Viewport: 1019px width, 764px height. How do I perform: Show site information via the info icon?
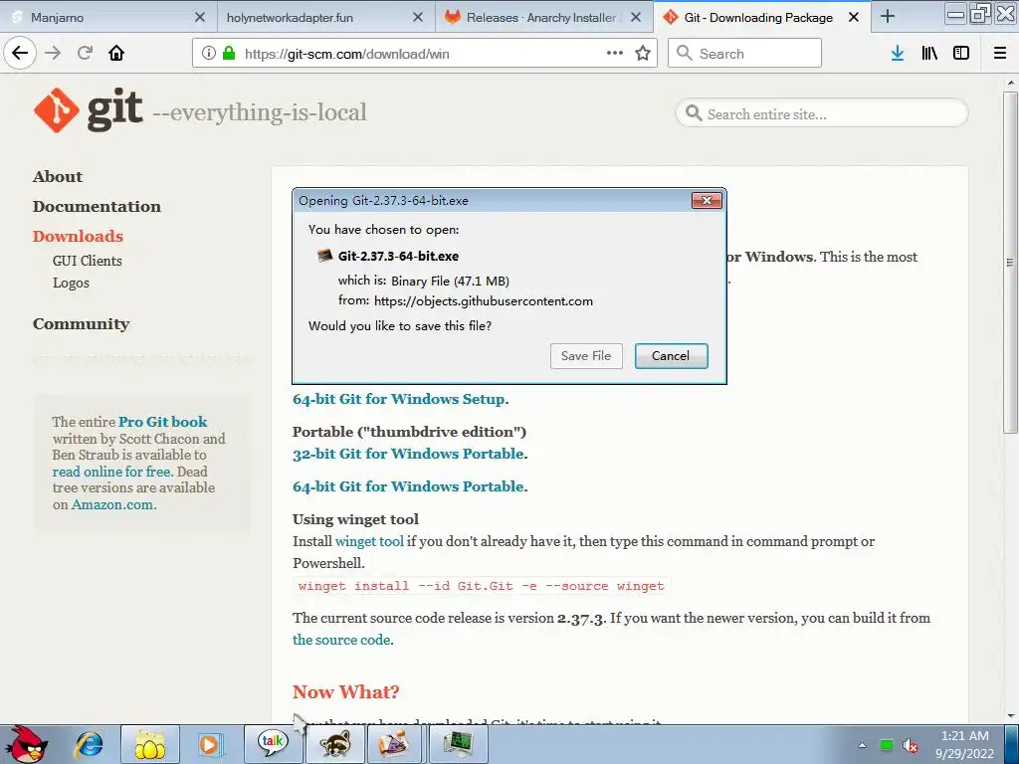click(x=208, y=54)
